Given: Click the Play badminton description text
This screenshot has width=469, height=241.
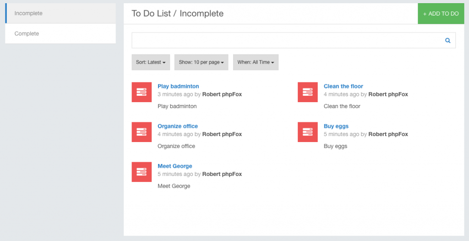Looking at the screenshot, I should pos(177,106).
